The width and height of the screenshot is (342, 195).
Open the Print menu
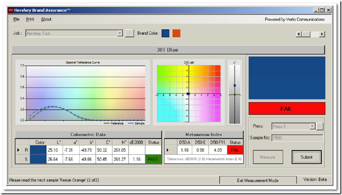(30, 19)
